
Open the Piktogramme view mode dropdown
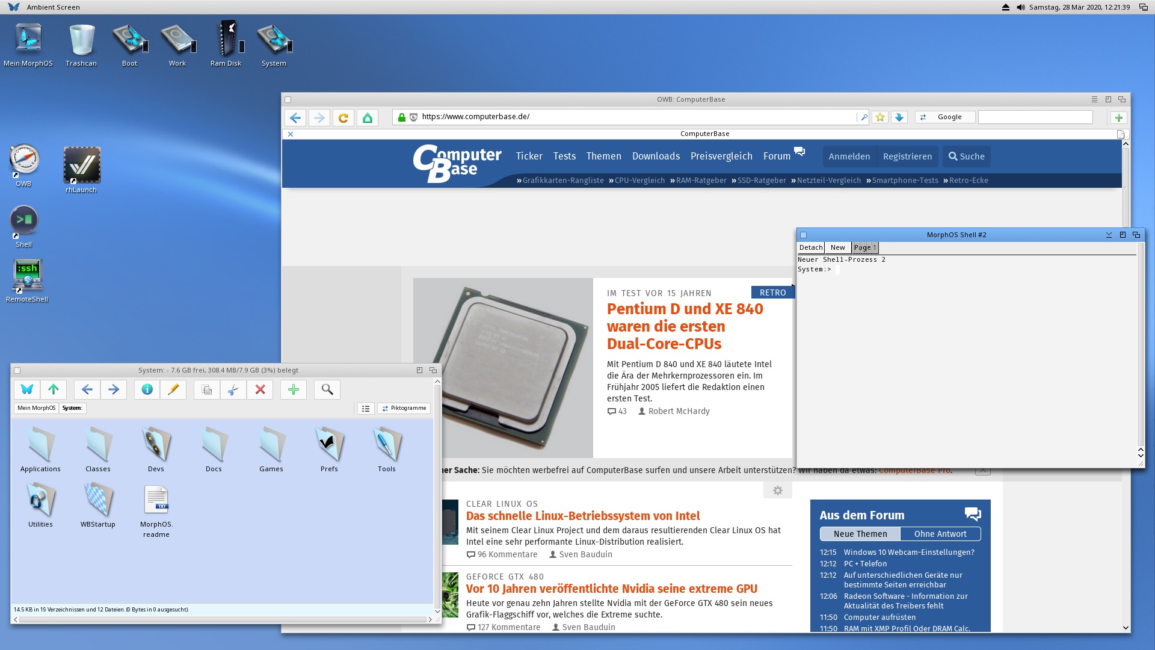[404, 408]
